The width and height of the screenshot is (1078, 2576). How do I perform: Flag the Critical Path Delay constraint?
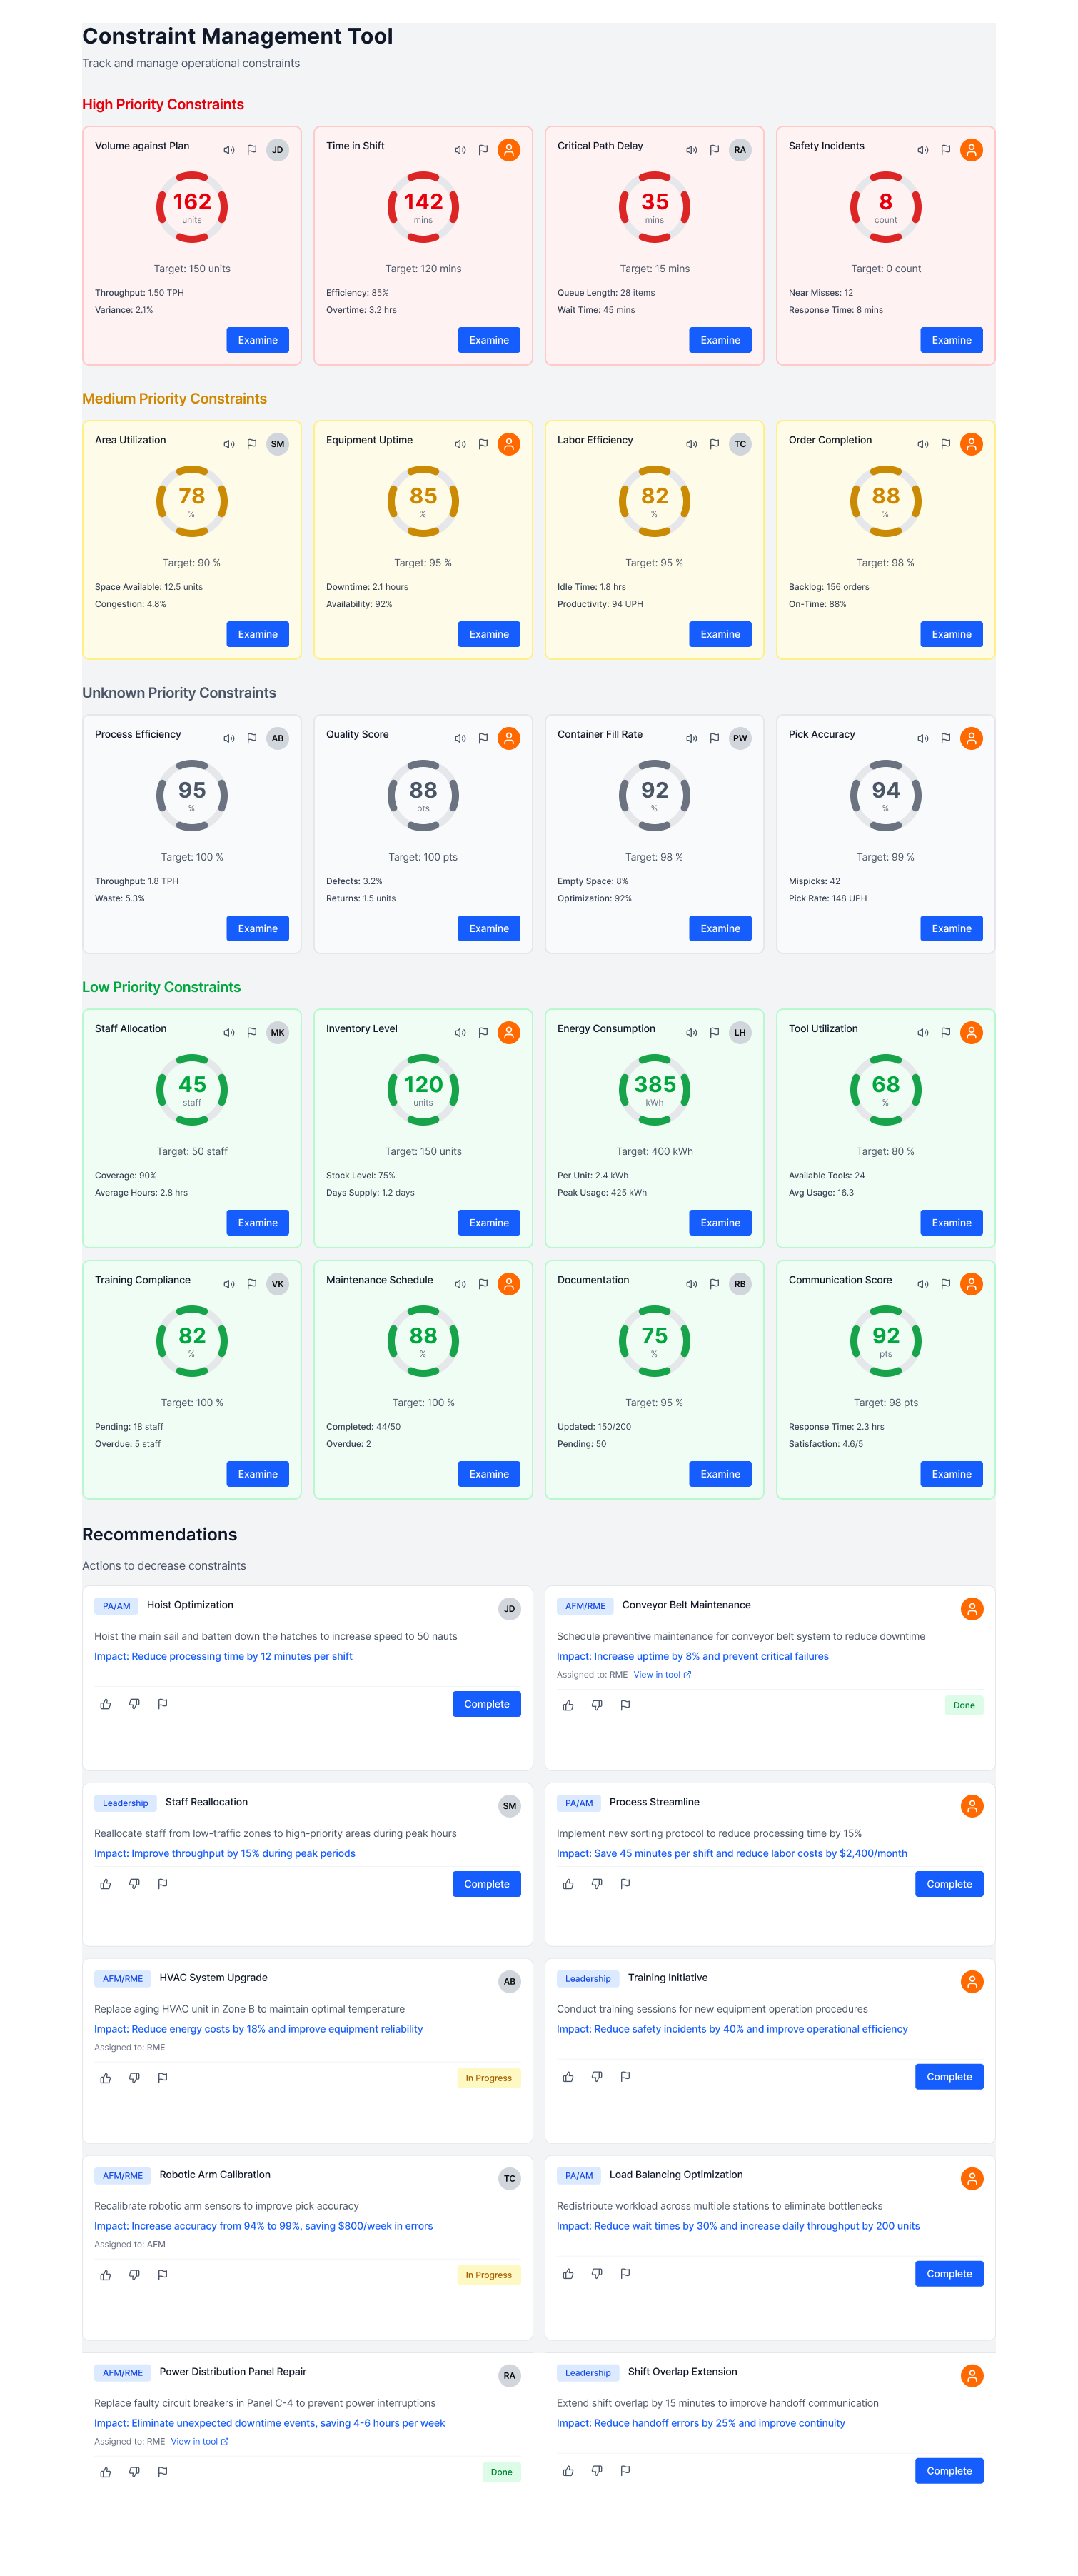point(714,150)
